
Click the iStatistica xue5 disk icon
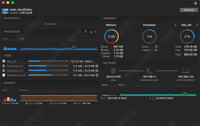click(x=4, y=75)
